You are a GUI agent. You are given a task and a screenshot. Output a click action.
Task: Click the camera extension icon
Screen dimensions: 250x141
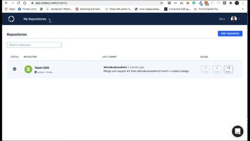click(181, 3)
